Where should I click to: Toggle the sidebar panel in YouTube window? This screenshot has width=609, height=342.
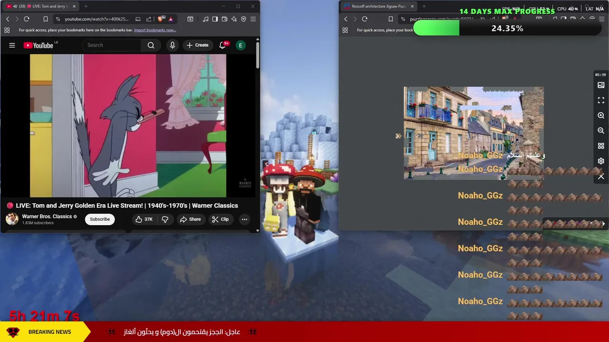click(x=215, y=19)
